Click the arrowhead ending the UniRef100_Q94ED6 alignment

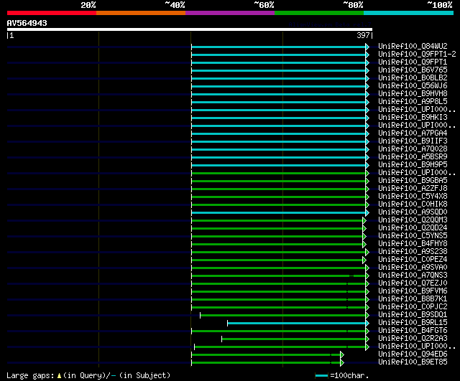coord(342,355)
